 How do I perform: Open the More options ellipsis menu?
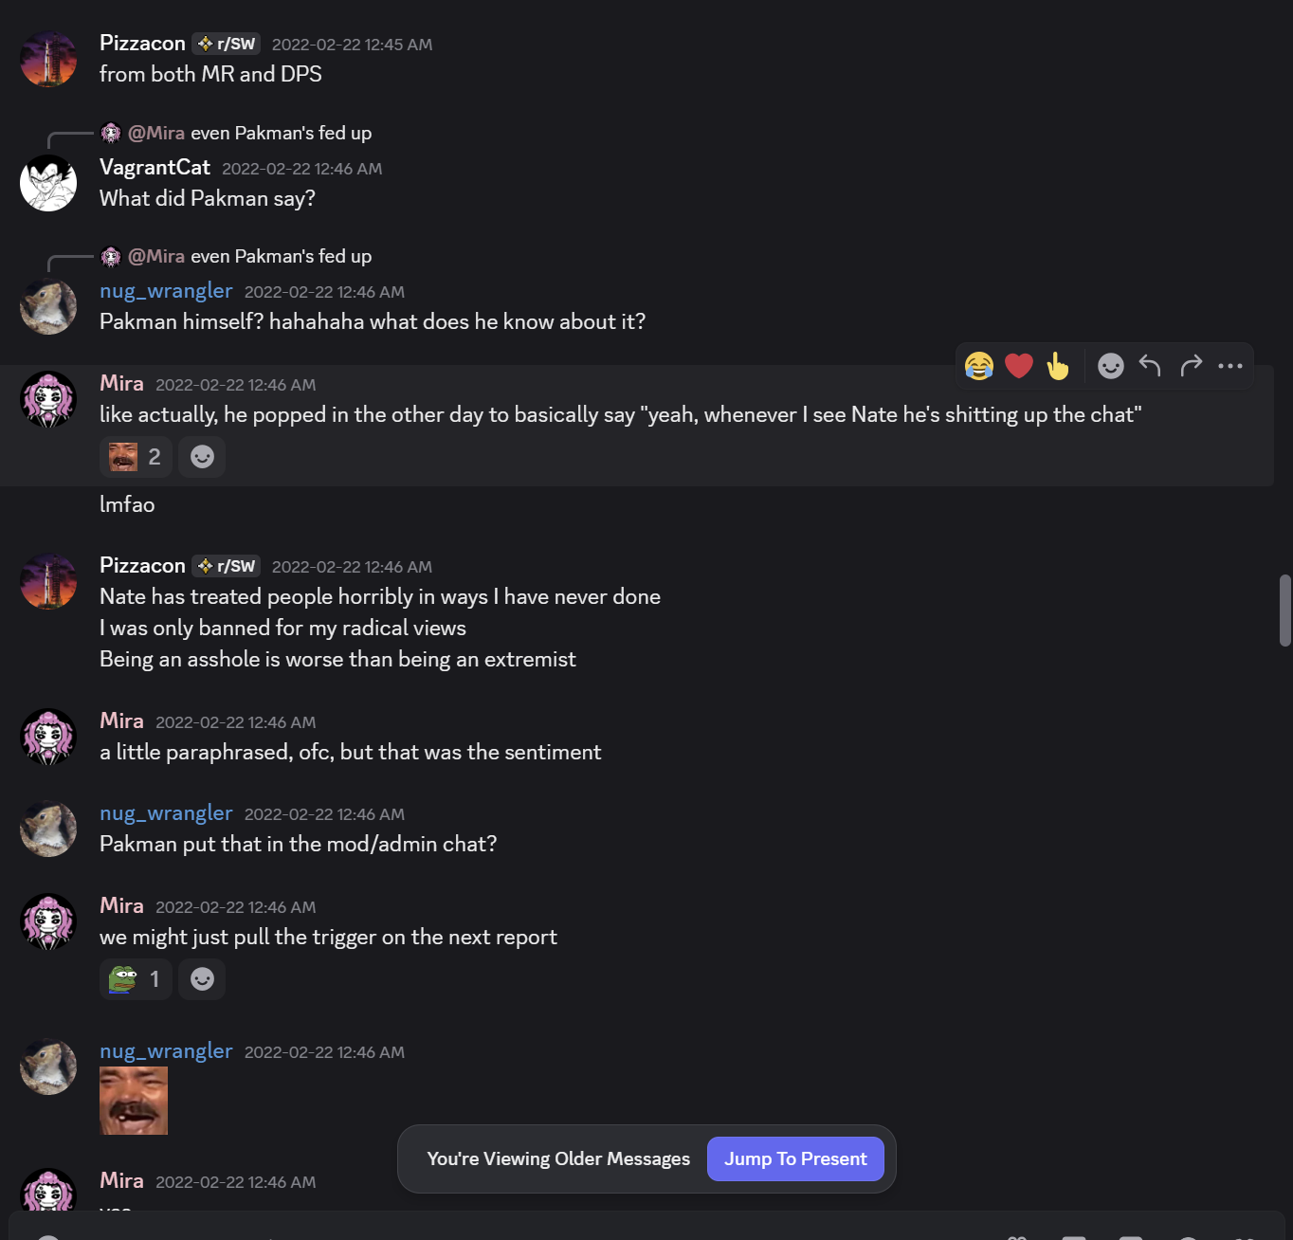pos(1230,366)
